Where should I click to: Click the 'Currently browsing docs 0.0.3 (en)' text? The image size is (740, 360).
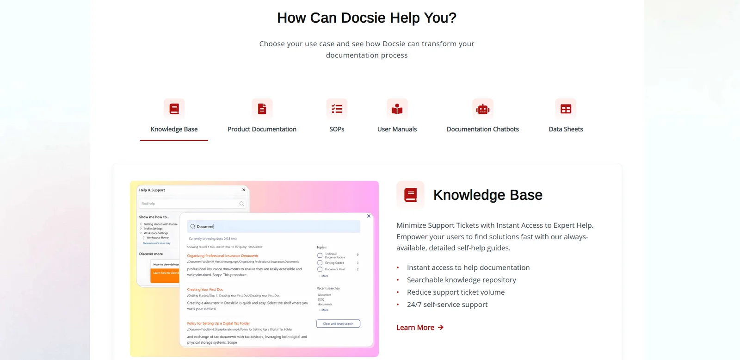212,239
